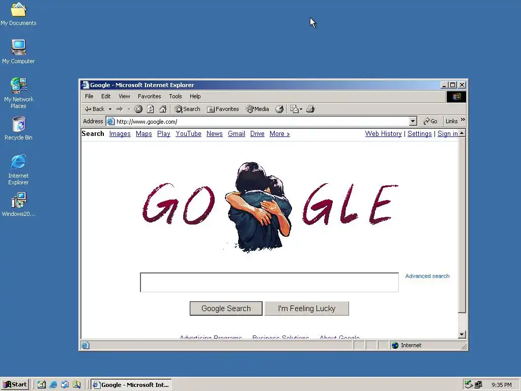Click the page scrollbar down arrow
The width and height of the screenshot is (521, 391).
(x=462, y=334)
